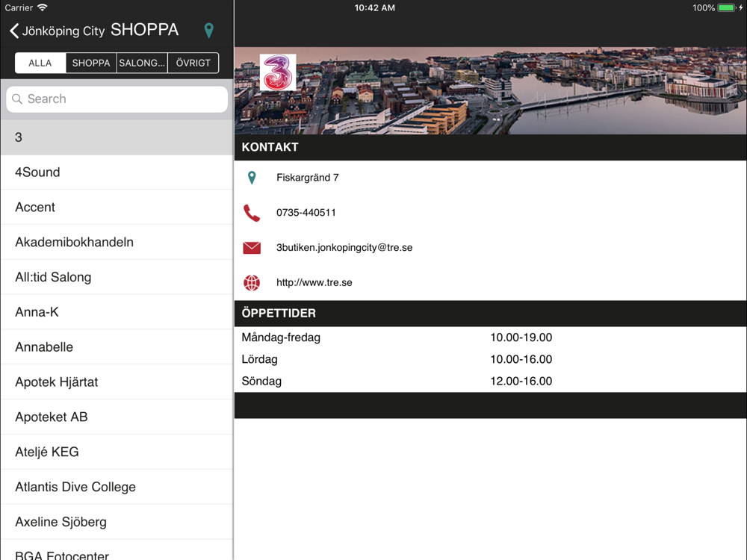The width and height of the screenshot is (747, 560).
Task: Open BGA Fotocenter entry
Action: coord(117,550)
